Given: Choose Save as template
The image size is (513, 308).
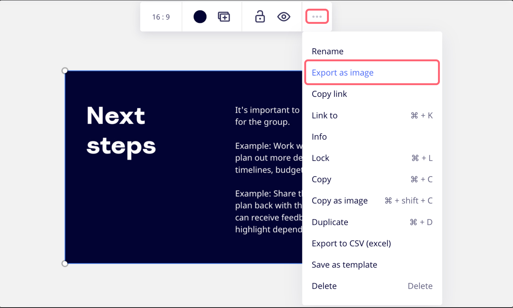Looking at the screenshot, I should point(344,265).
